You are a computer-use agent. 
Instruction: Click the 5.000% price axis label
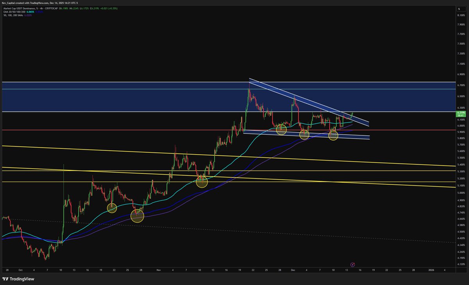pyautogui.click(x=460, y=192)
